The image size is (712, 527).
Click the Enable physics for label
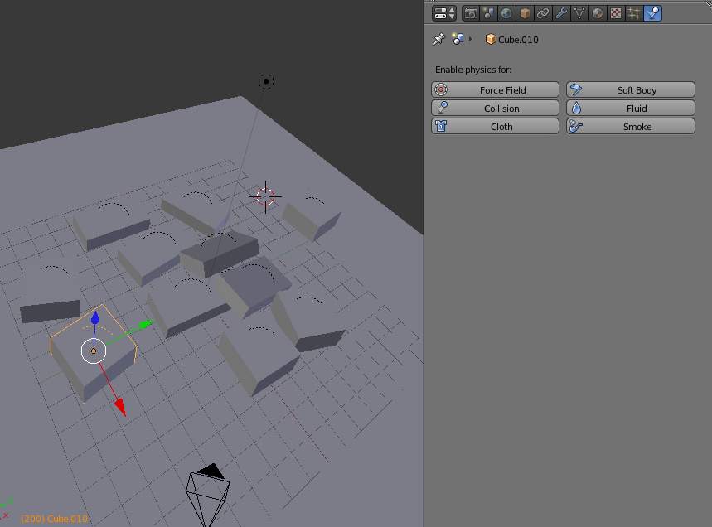coord(473,70)
